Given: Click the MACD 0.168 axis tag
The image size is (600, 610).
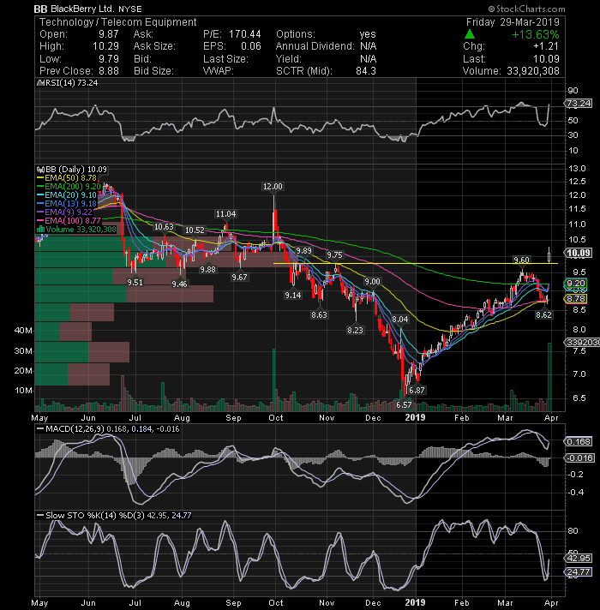Looking at the screenshot, I should pos(579,442).
